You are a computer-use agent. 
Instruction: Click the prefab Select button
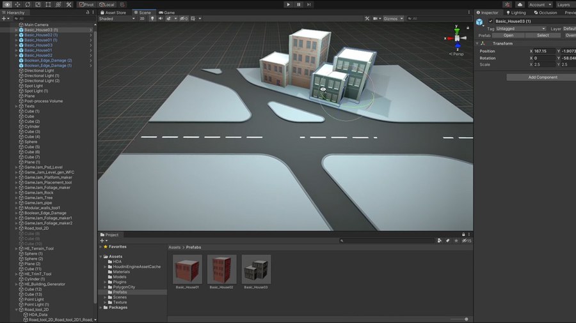[x=543, y=36]
